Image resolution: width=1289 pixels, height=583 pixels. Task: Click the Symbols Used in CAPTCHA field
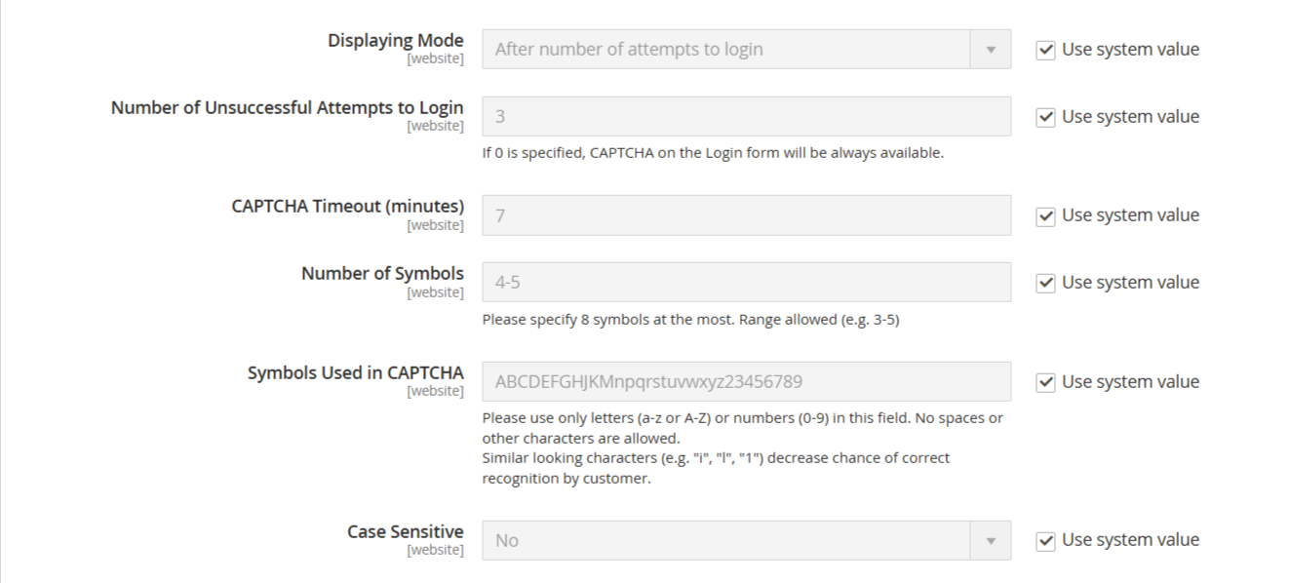pos(746,382)
